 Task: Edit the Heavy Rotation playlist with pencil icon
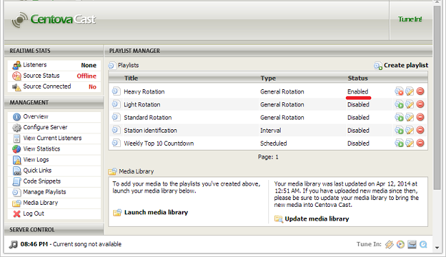[x=410, y=91]
